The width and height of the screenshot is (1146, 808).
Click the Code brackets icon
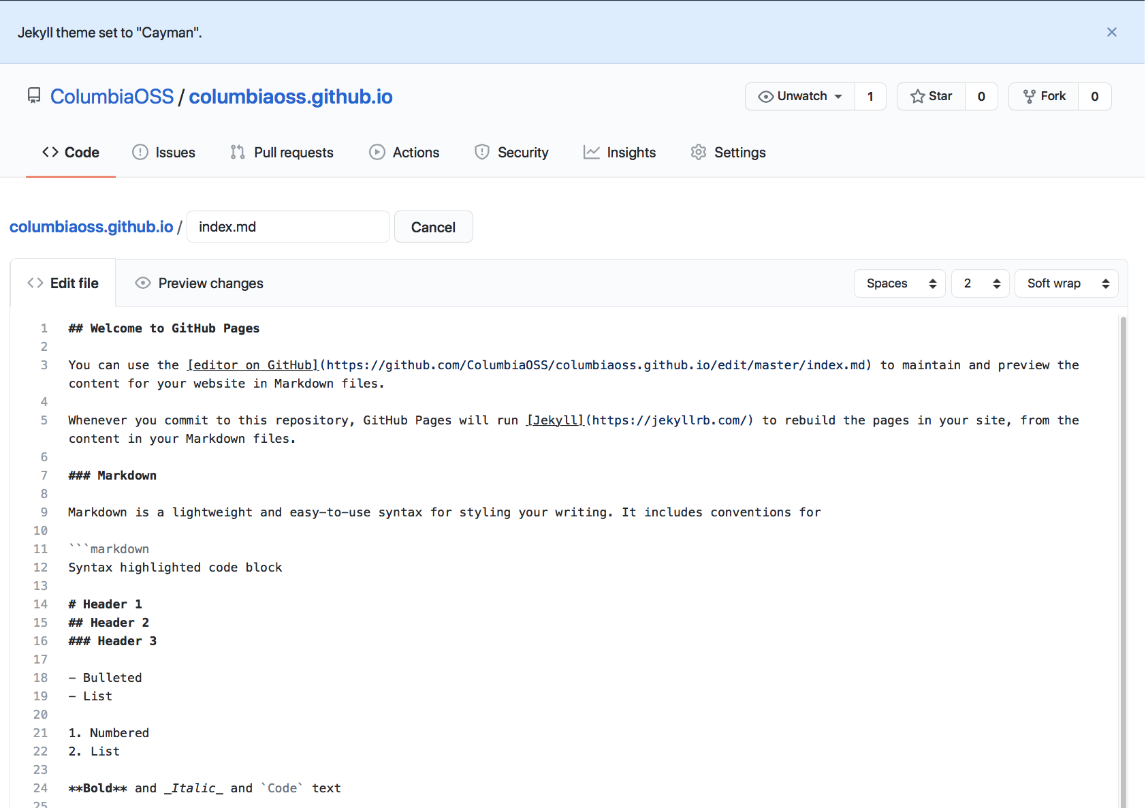[50, 152]
